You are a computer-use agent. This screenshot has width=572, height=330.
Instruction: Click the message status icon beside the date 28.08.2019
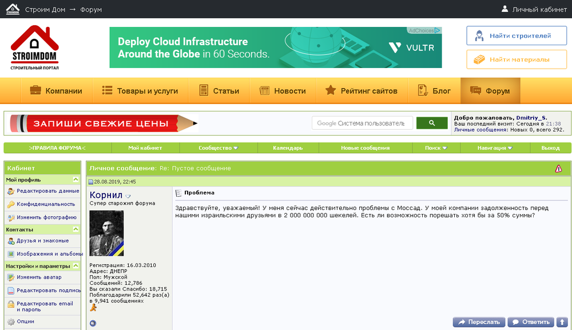pos(91,182)
